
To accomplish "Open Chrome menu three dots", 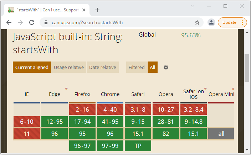I will pos(242,22).
